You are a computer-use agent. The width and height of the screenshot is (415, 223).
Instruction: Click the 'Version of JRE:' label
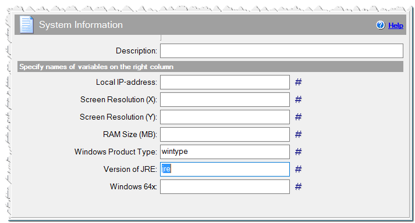(x=130, y=170)
